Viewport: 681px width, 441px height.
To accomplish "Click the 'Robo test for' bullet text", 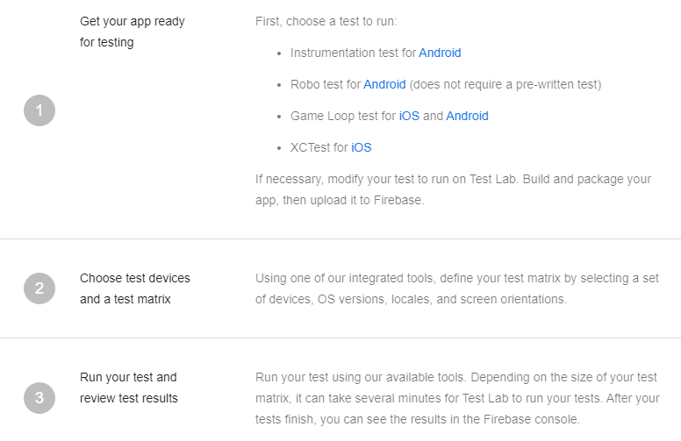I will [x=326, y=84].
